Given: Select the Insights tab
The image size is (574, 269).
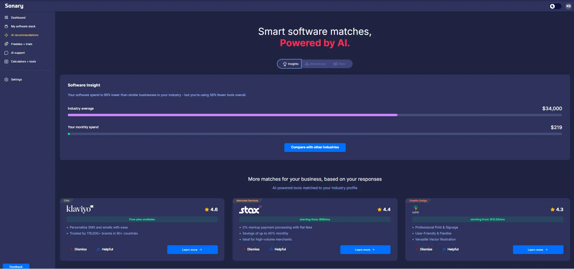Looking at the screenshot, I should pos(289,64).
